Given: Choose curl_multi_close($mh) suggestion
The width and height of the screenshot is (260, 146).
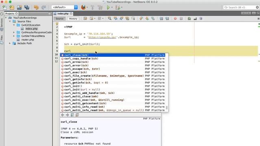Looking at the screenshot, I should click(x=113, y=97).
